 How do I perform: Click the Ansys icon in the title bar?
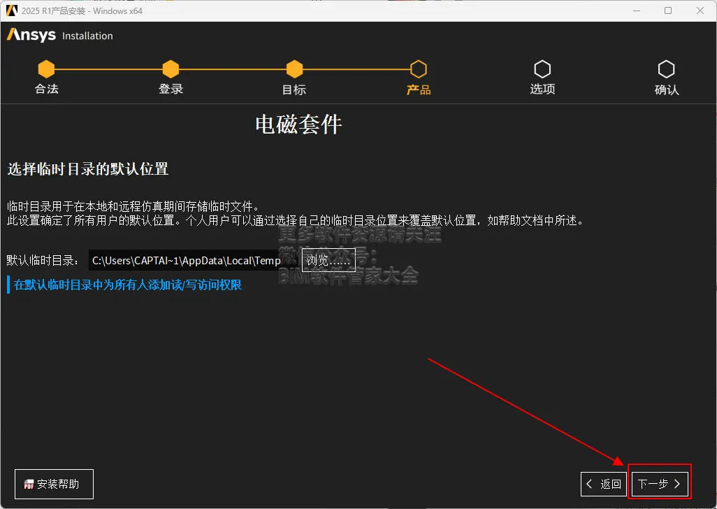11,10
